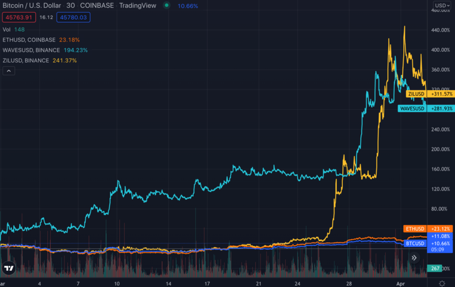Click the +311.57% axis value tag
The height and width of the screenshot is (287, 455).
coord(441,94)
